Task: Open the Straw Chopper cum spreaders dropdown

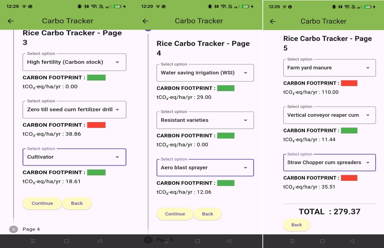Action: click(329, 163)
